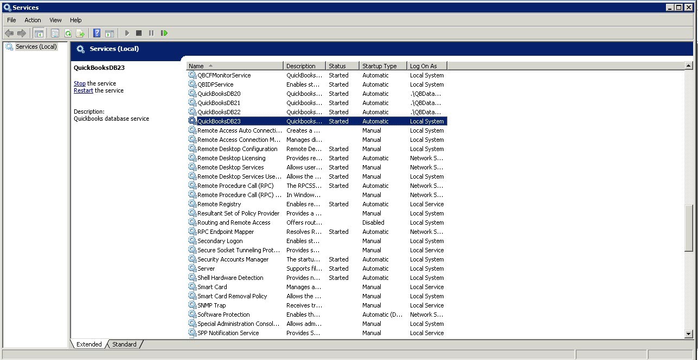
Task: Open Help using the toolbar question-mark icon
Action: (x=97, y=33)
